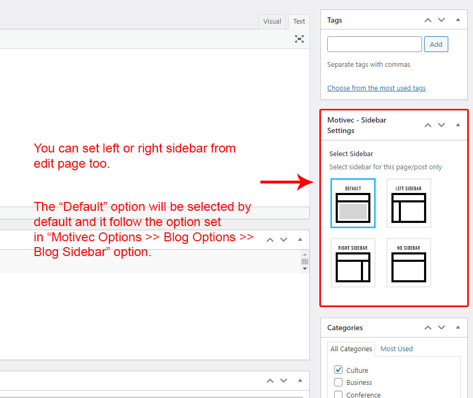
Task: Select the No Sidebar layout icon
Action: pyautogui.click(x=409, y=263)
